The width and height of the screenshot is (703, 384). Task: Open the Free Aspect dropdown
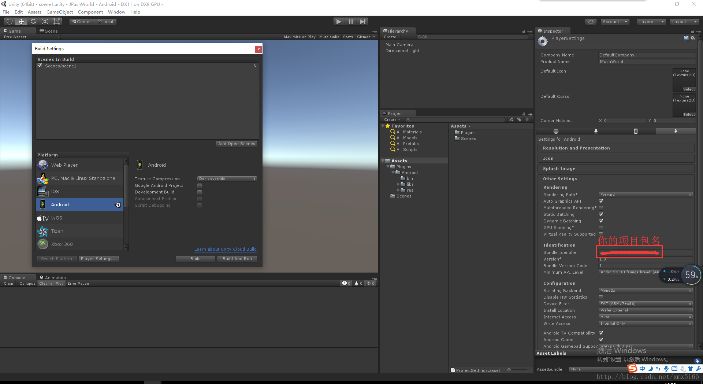click(31, 37)
